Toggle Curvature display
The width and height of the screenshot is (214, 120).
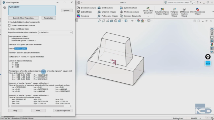pos(83,16)
